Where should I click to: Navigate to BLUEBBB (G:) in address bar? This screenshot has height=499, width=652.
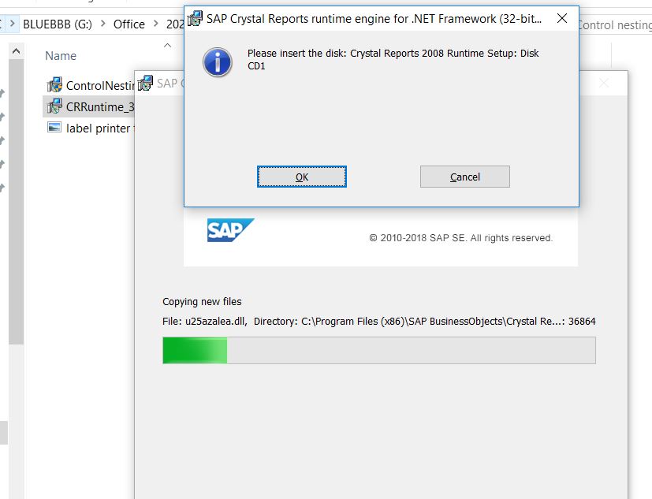(57, 24)
